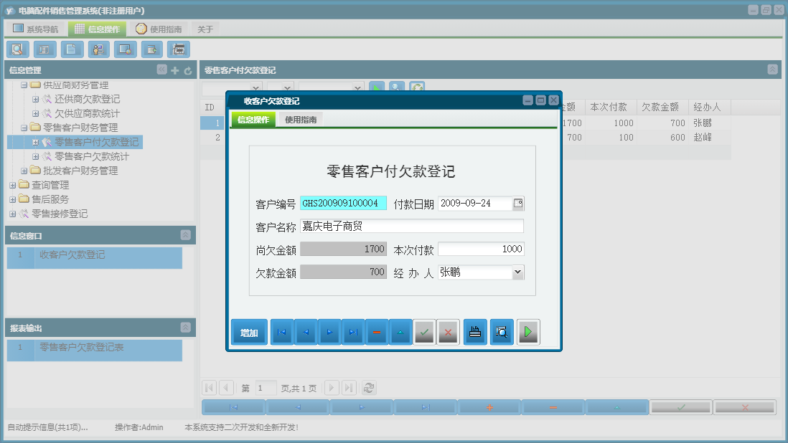Click the red X to cancel the record entry
Viewport: 788px width, 443px height.
[448, 331]
